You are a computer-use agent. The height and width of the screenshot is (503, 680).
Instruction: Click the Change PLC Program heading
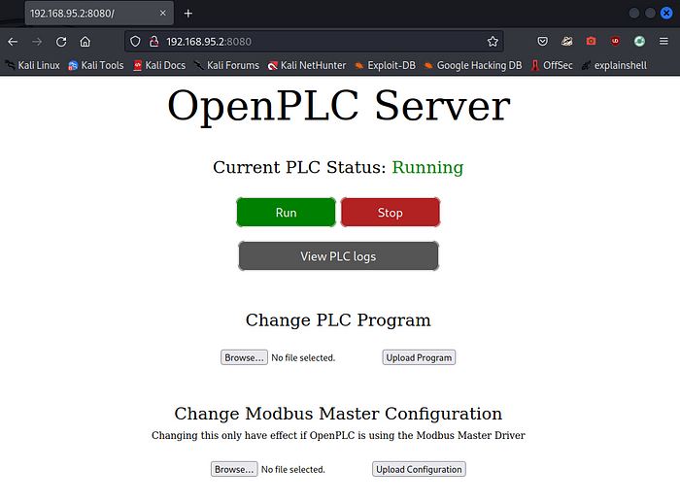[338, 320]
